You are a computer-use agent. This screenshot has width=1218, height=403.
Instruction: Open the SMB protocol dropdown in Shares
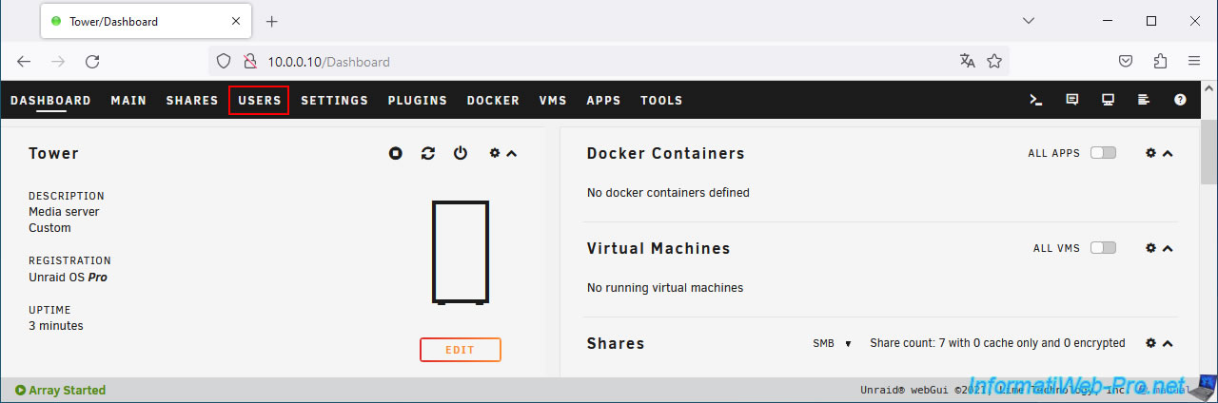[x=832, y=343]
